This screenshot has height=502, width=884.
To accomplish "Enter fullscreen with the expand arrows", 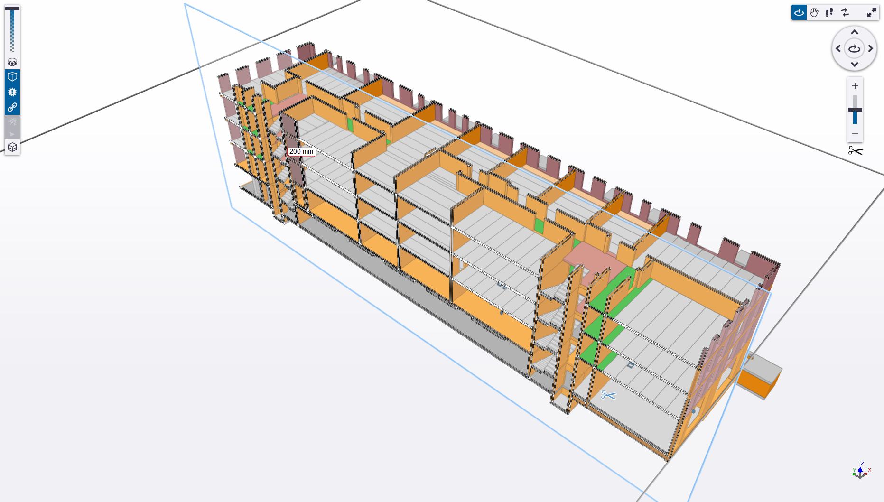I will click(x=872, y=13).
